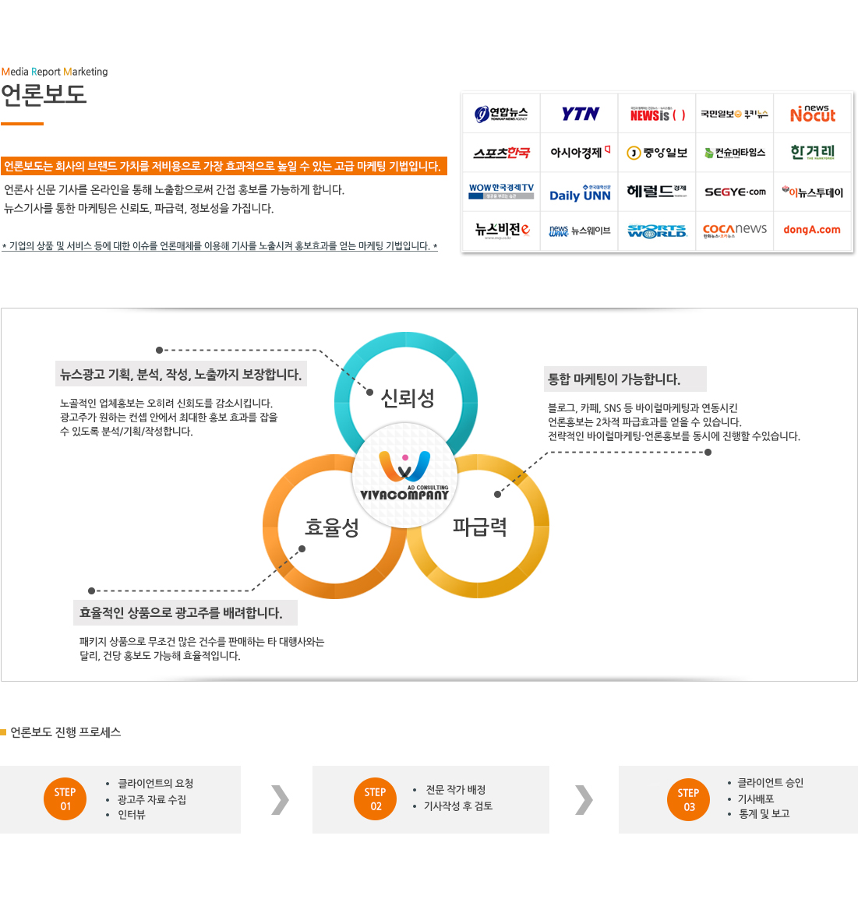
Task: Click the underlined 기업의 상품 및 서비스 note
Action: 220,246
